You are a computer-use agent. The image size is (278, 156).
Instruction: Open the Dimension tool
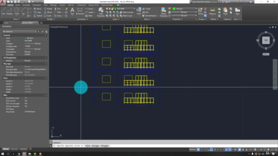tap(80, 11)
